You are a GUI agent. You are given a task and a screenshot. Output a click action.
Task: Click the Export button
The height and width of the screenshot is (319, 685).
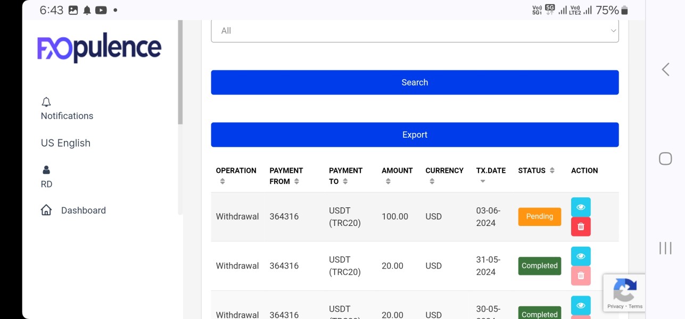415,135
